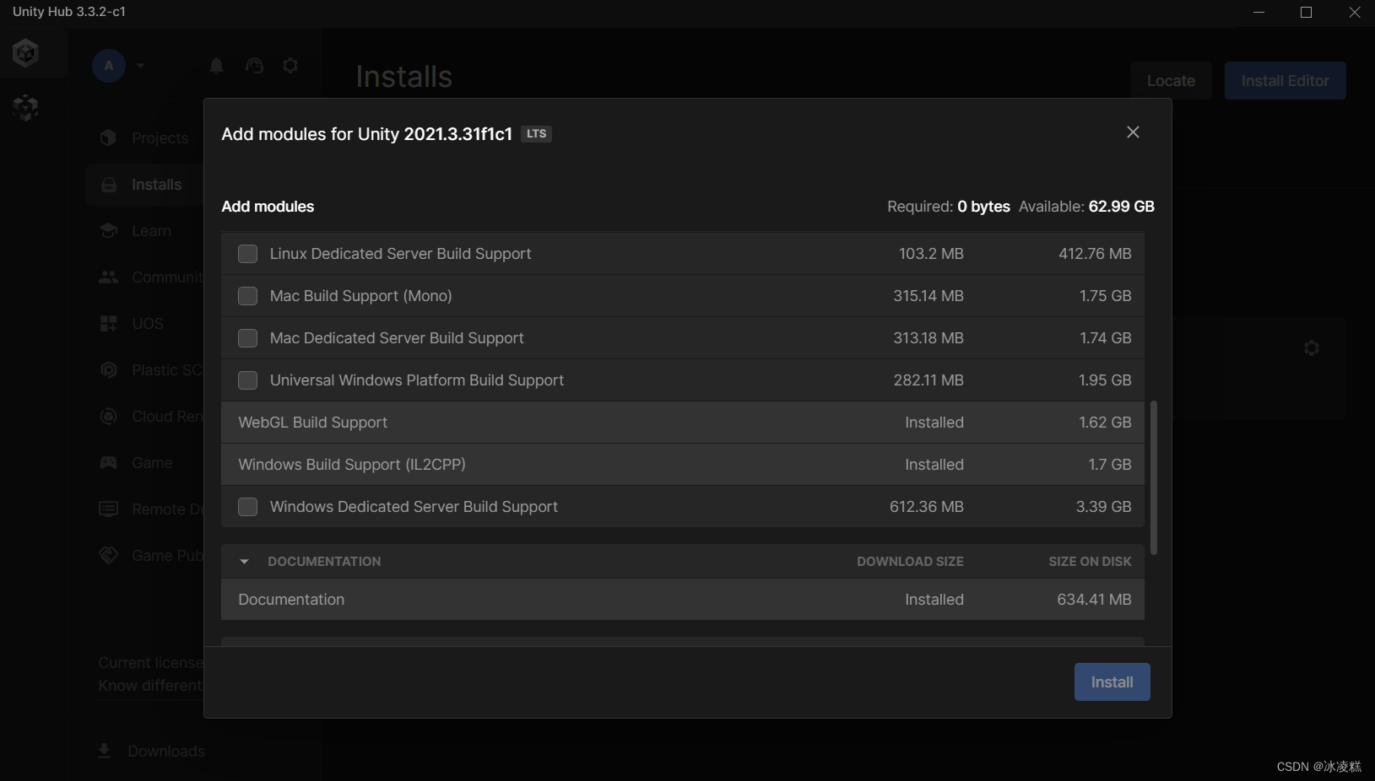Click the Installs sidebar icon

[108, 185]
